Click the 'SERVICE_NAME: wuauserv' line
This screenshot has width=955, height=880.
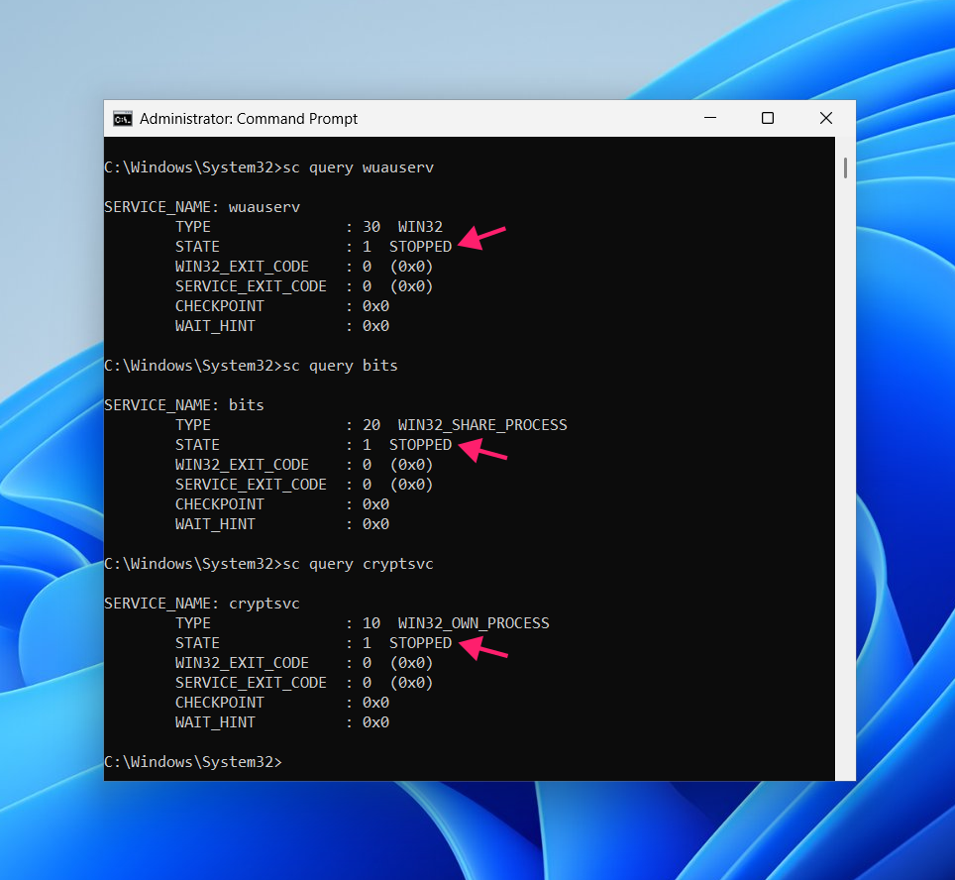point(202,207)
